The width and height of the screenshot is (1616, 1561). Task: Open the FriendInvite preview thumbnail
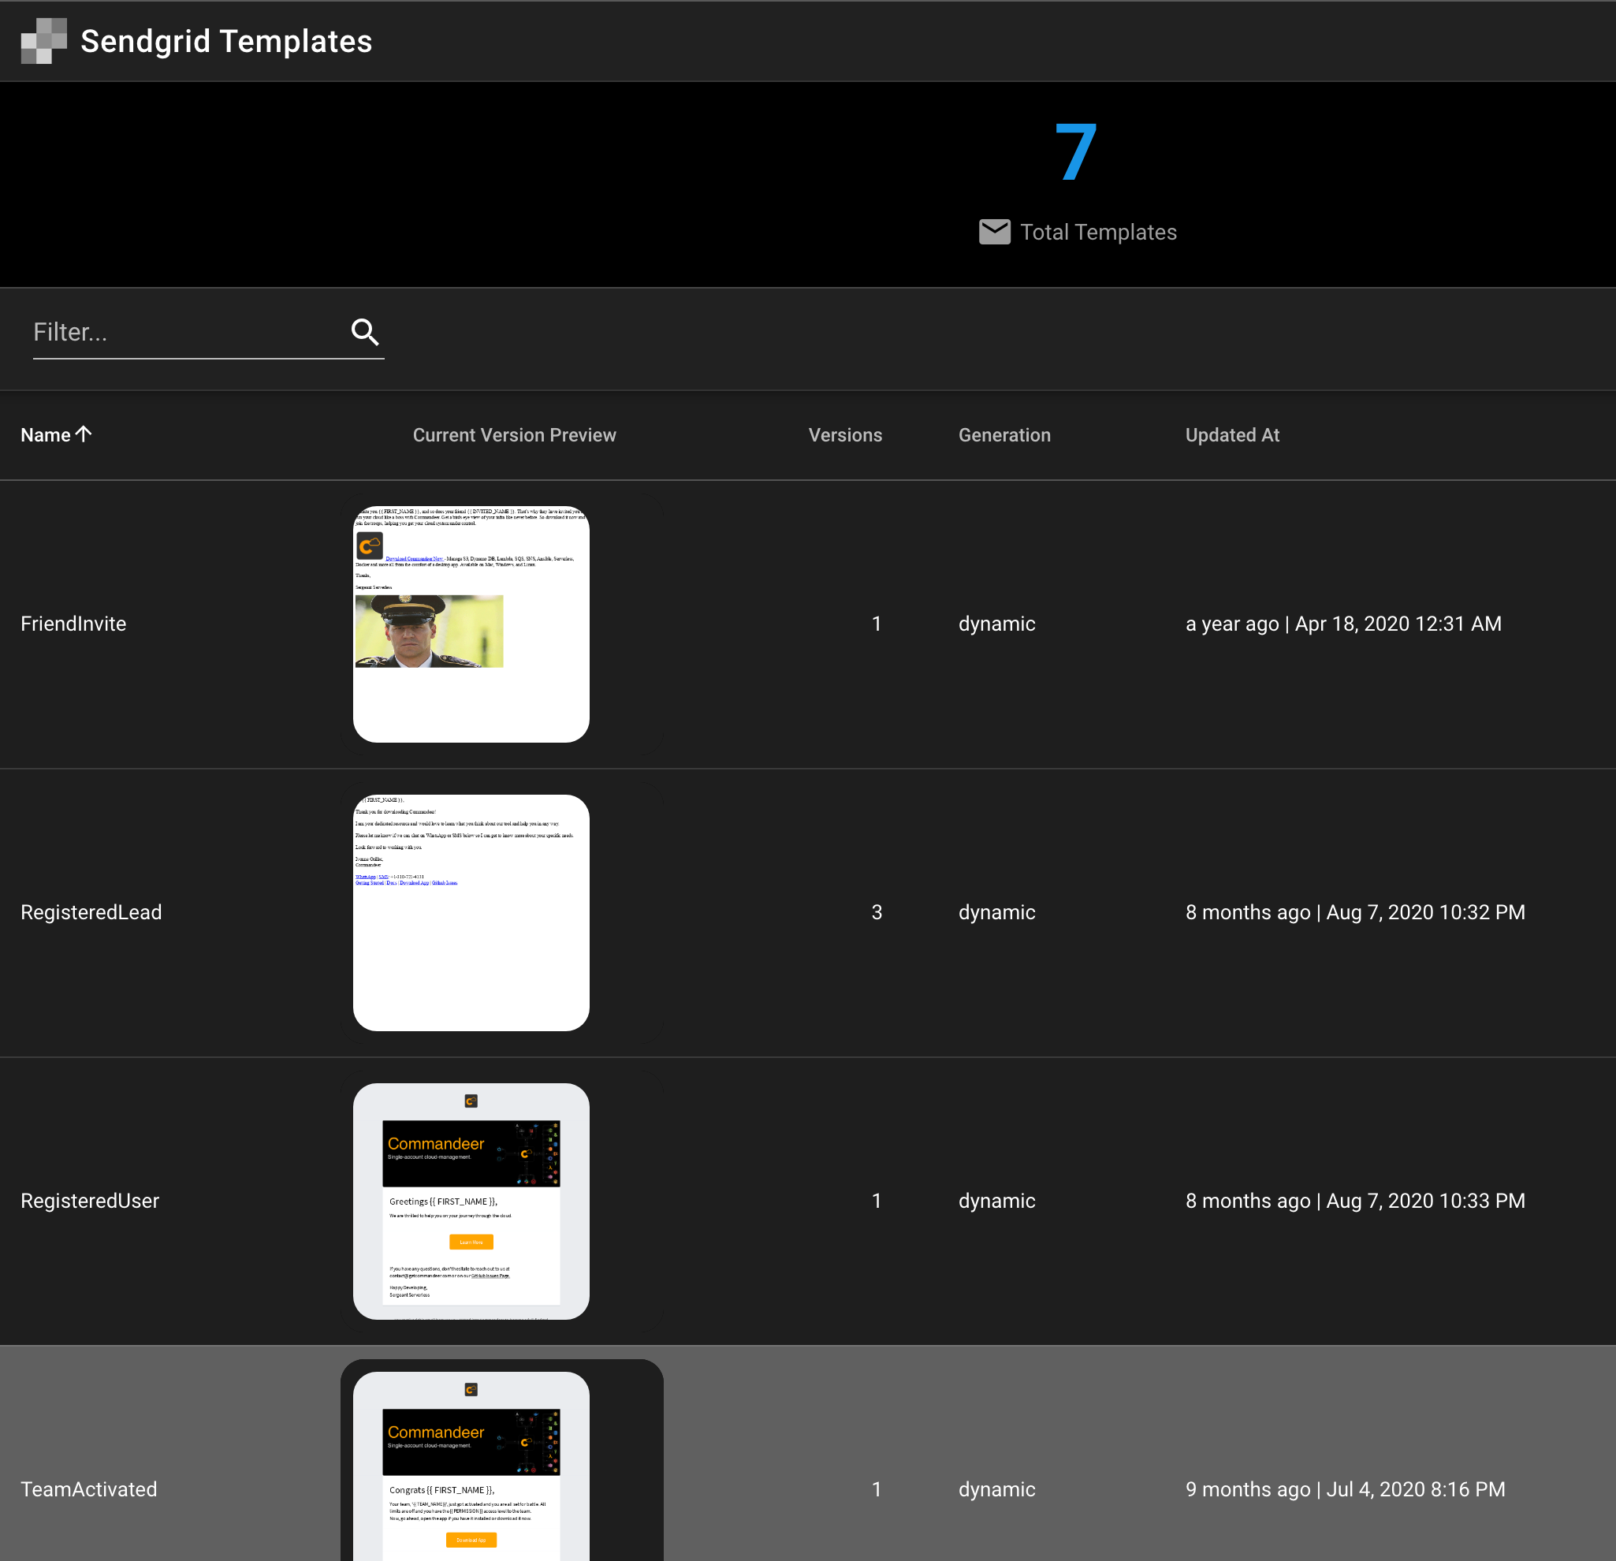(471, 624)
